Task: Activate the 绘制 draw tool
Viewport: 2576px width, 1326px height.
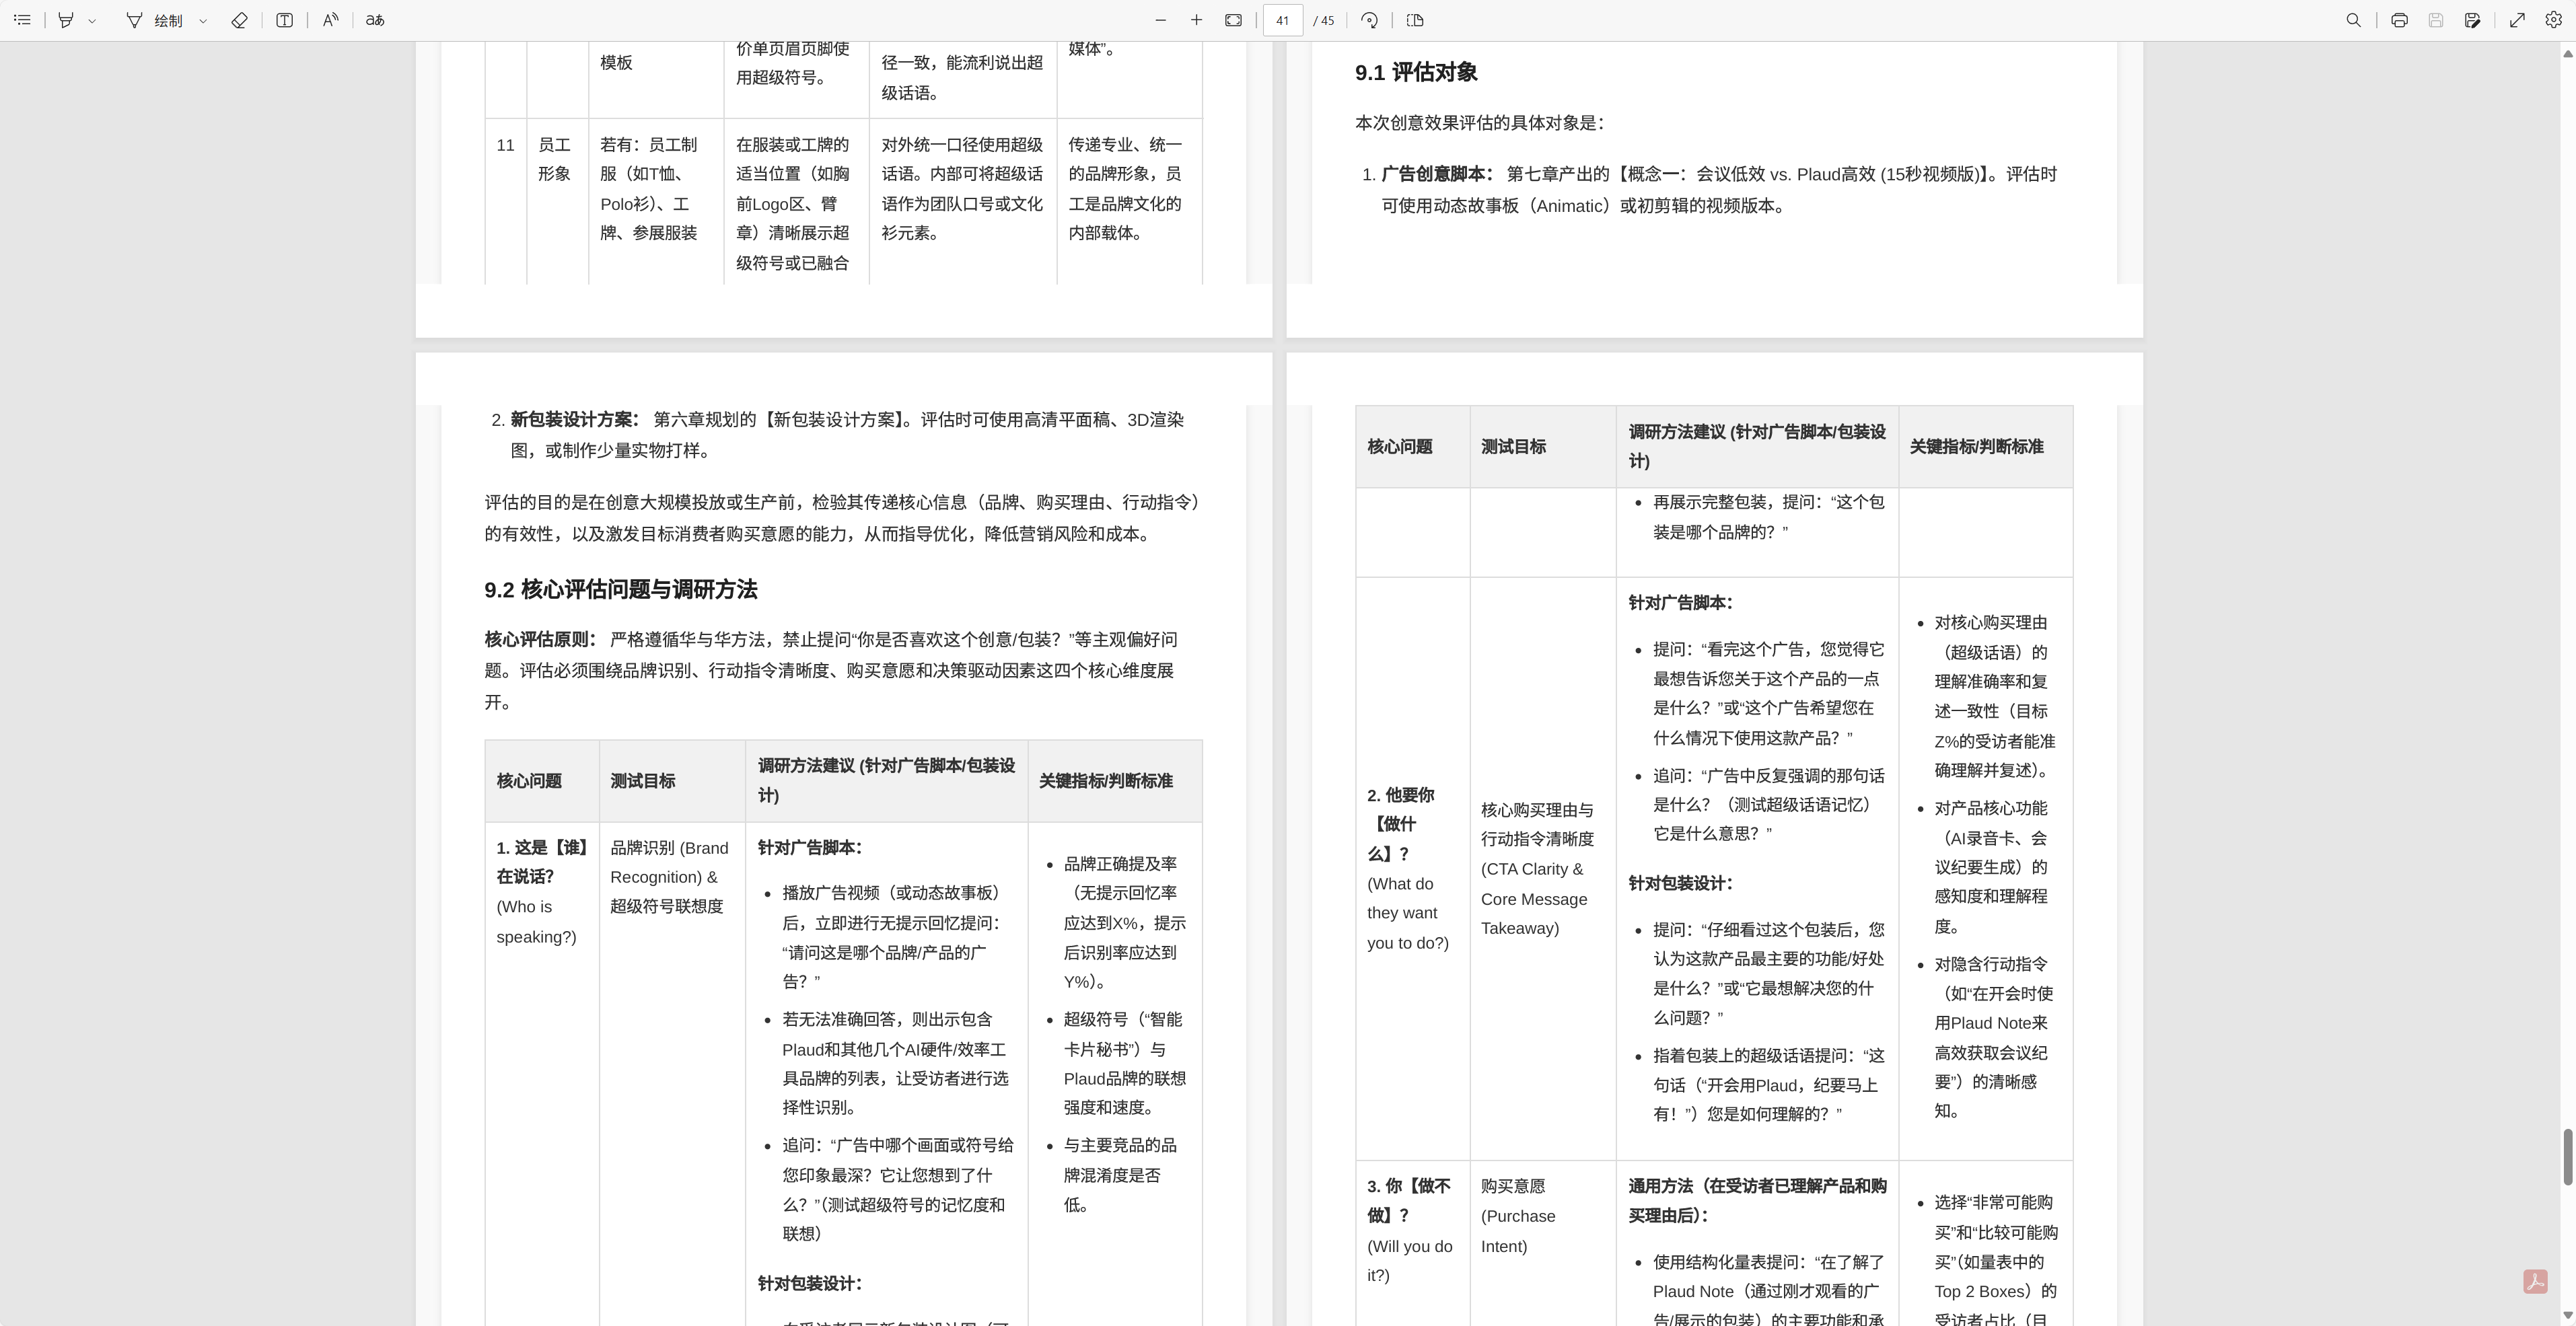Action: click(155, 20)
